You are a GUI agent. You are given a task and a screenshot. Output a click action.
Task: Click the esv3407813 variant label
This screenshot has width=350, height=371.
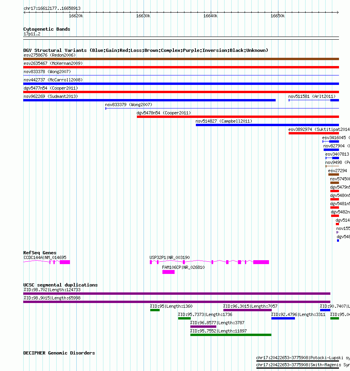click(x=337, y=154)
